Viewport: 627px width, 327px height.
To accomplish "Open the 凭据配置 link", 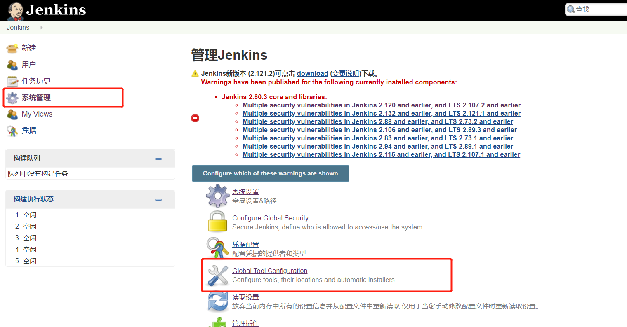I will (245, 244).
